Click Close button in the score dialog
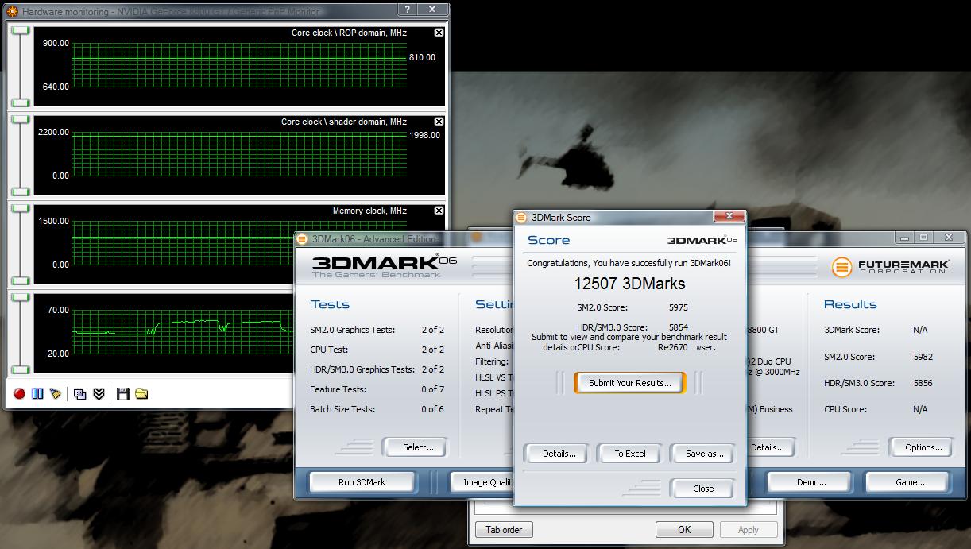Viewport: 971px width, 549px height. 703,489
